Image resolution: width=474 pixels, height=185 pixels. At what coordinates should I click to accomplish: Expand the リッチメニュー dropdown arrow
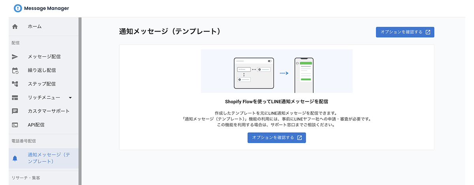click(70, 98)
